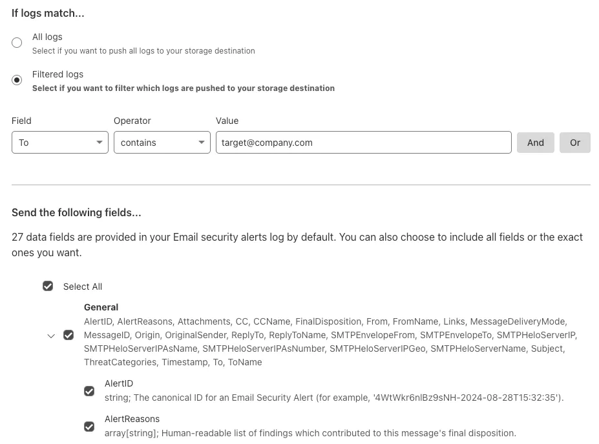Click the AlertID field name
Viewport: 599px width, 444px height.
(x=118, y=383)
